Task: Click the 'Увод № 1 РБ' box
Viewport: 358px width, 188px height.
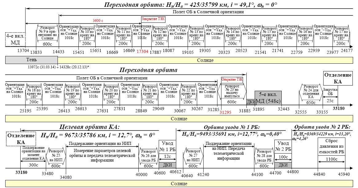Action: point(167,147)
